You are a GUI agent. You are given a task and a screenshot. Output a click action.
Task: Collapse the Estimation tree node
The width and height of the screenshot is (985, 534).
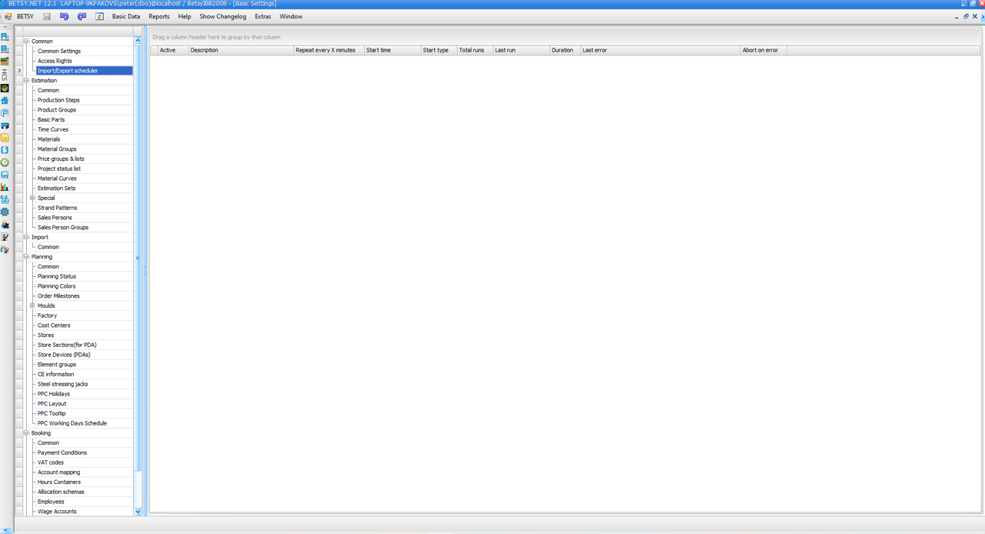pyautogui.click(x=26, y=81)
